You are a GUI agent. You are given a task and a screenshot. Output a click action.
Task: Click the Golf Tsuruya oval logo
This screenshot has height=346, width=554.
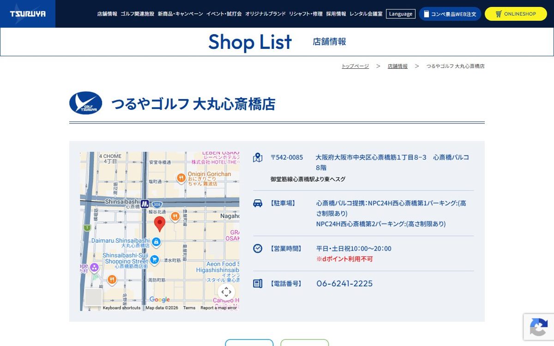pos(86,103)
